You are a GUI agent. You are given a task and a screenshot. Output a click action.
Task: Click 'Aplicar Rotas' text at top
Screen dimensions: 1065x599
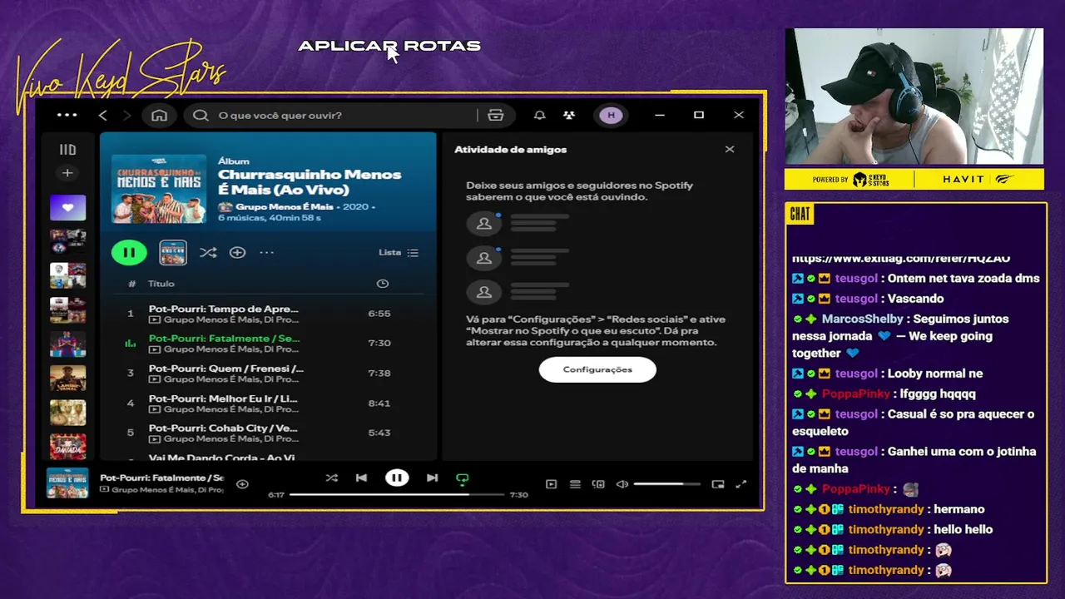click(x=389, y=46)
